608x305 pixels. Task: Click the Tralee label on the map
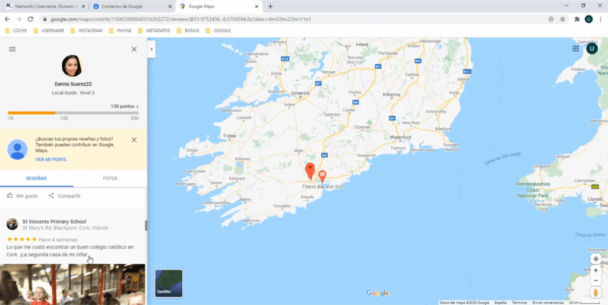pyautogui.click(x=230, y=136)
